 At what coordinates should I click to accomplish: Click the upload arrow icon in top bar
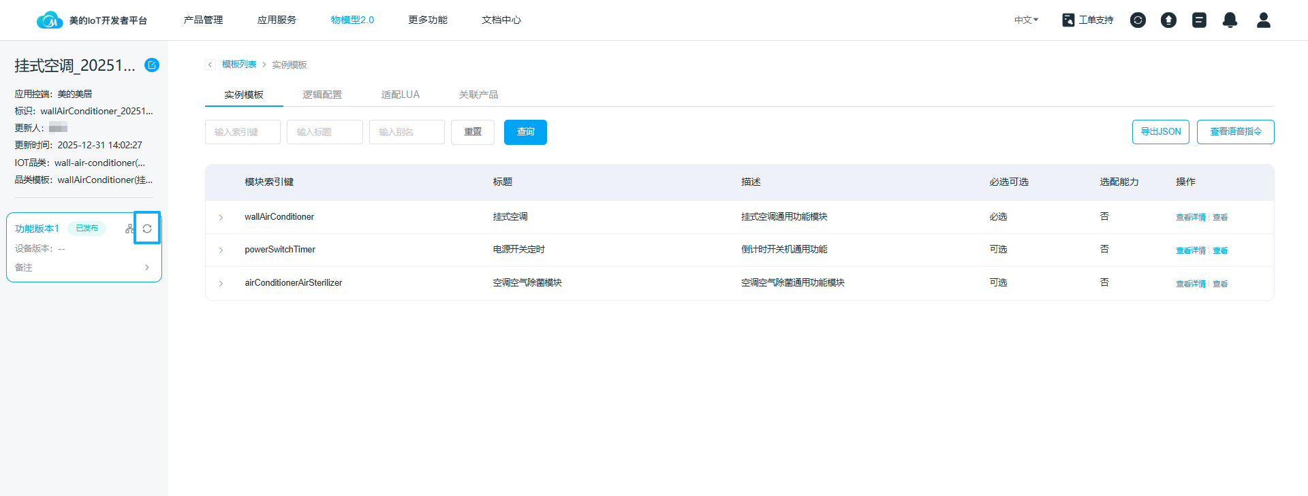[x=1168, y=20]
